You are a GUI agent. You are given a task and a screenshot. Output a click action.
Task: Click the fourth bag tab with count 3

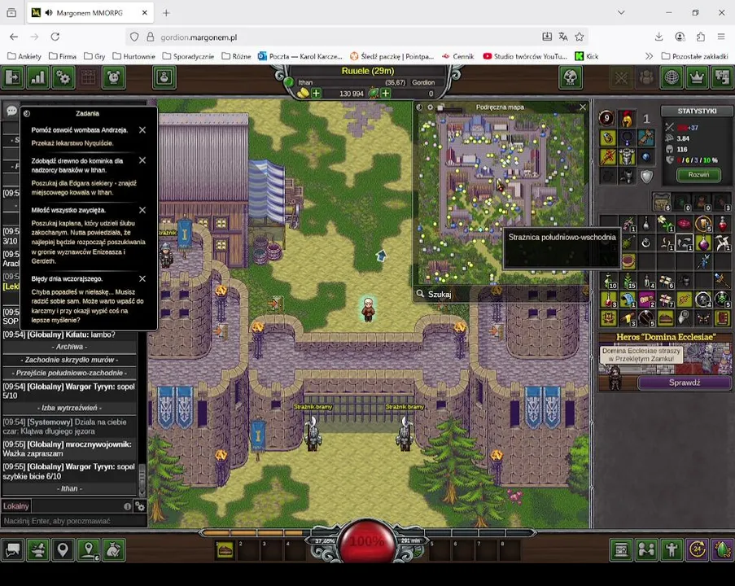[x=722, y=202]
